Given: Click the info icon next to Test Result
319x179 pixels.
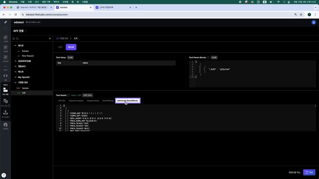Looking at the screenshot, I should pos(68,95).
